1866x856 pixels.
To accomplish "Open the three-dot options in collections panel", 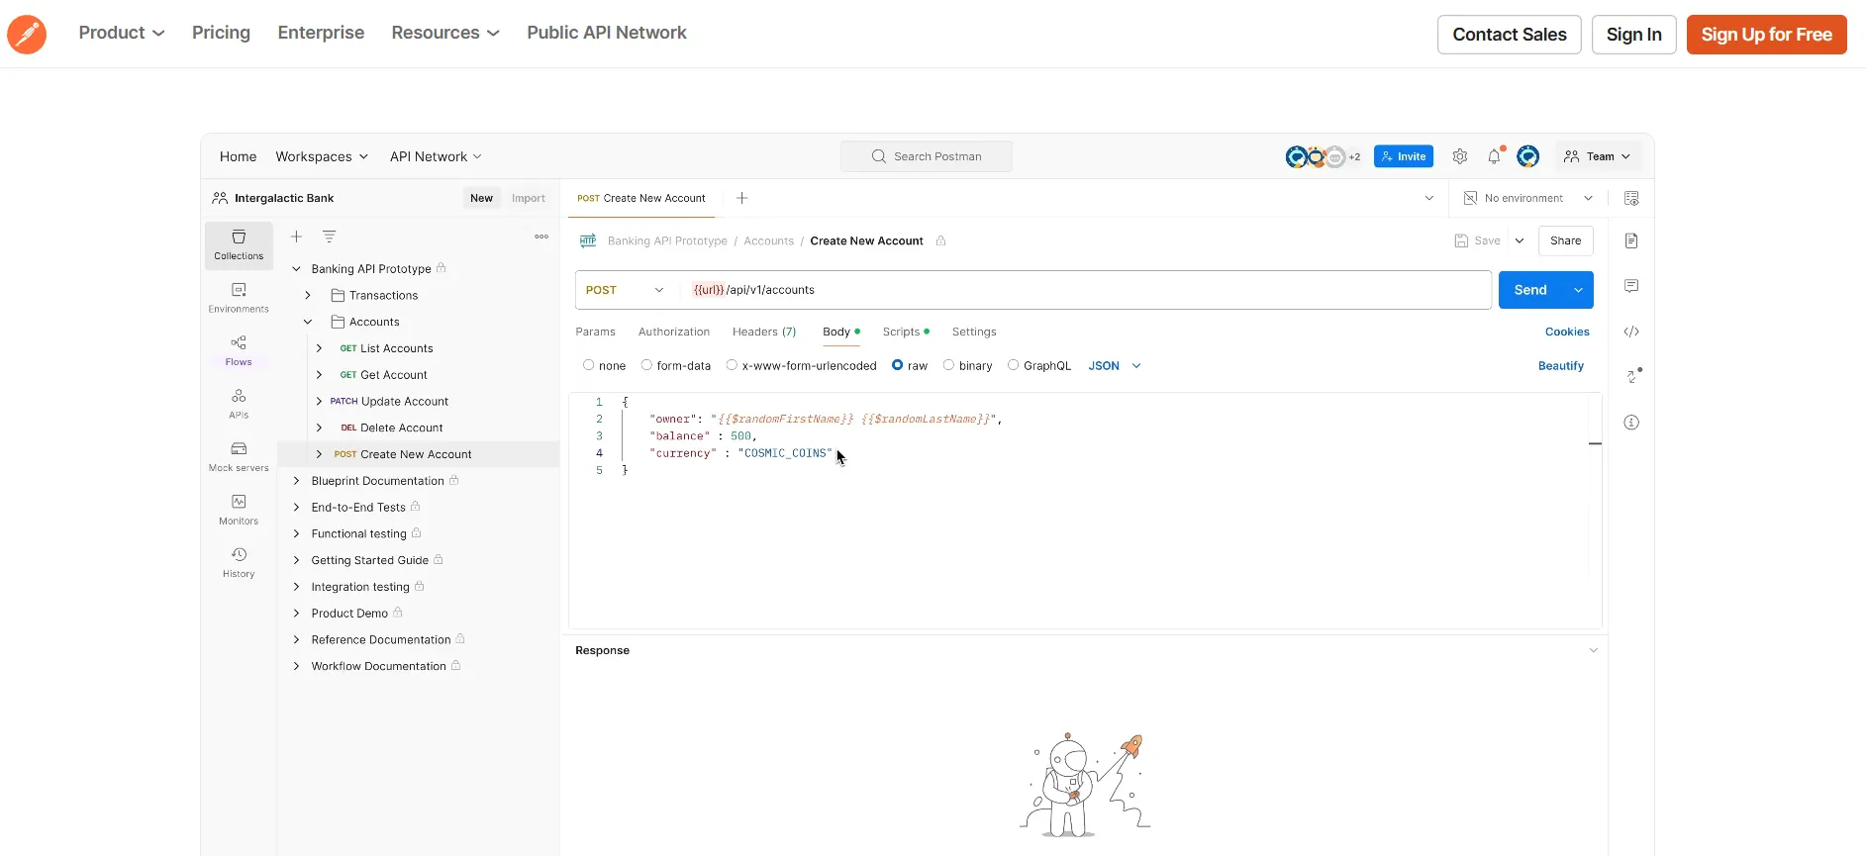I will [541, 237].
